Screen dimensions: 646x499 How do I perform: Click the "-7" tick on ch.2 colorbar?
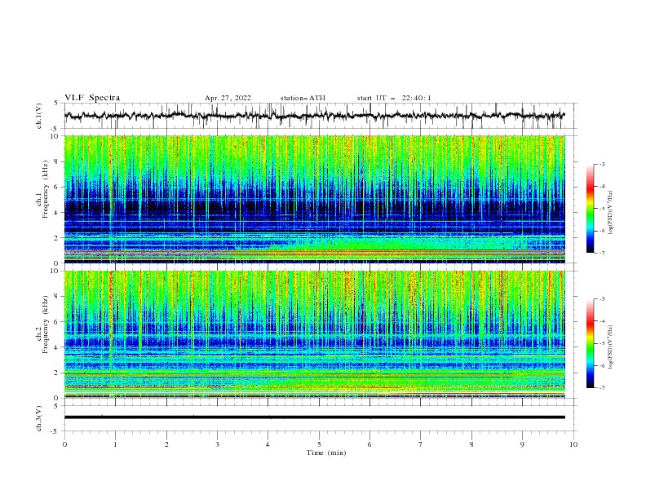tap(602, 388)
